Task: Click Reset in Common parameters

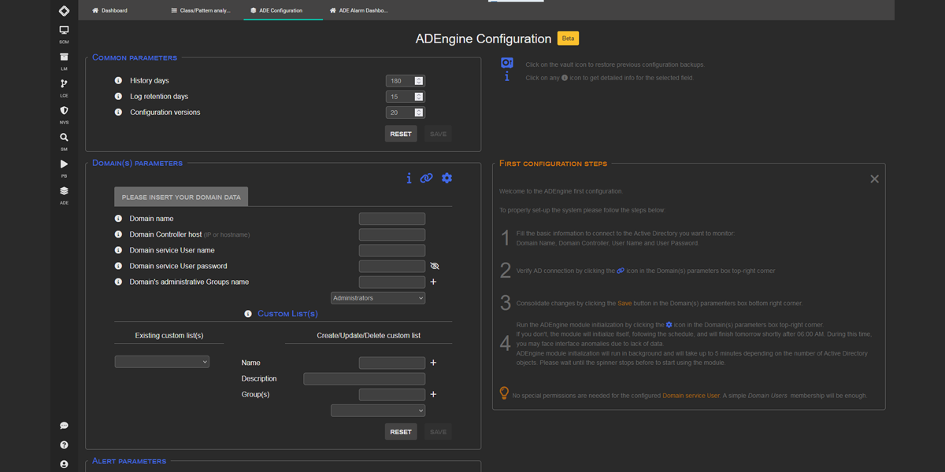Action: [401, 134]
